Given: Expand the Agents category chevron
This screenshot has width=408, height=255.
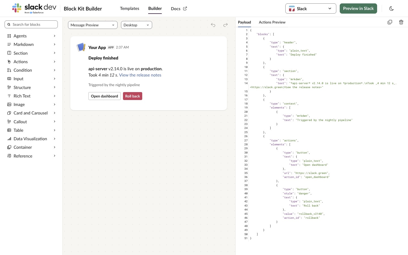Looking at the screenshot, I should 54,36.
